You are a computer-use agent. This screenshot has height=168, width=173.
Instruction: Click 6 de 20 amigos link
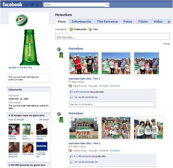click(16, 120)
